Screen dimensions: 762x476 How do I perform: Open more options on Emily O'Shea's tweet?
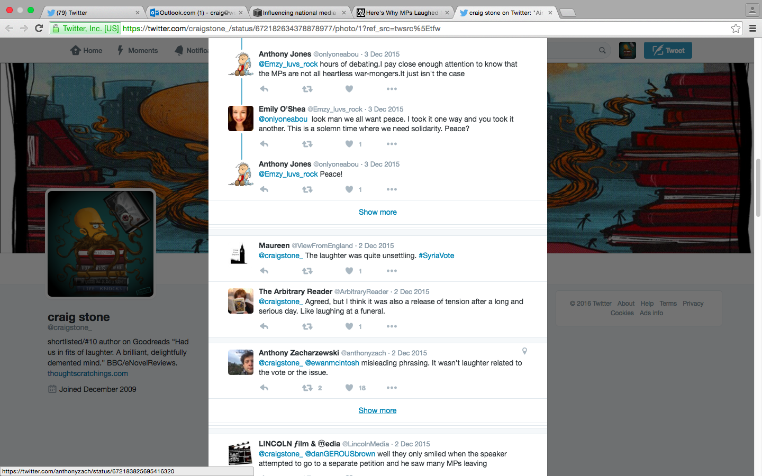[x=392, y=144]
